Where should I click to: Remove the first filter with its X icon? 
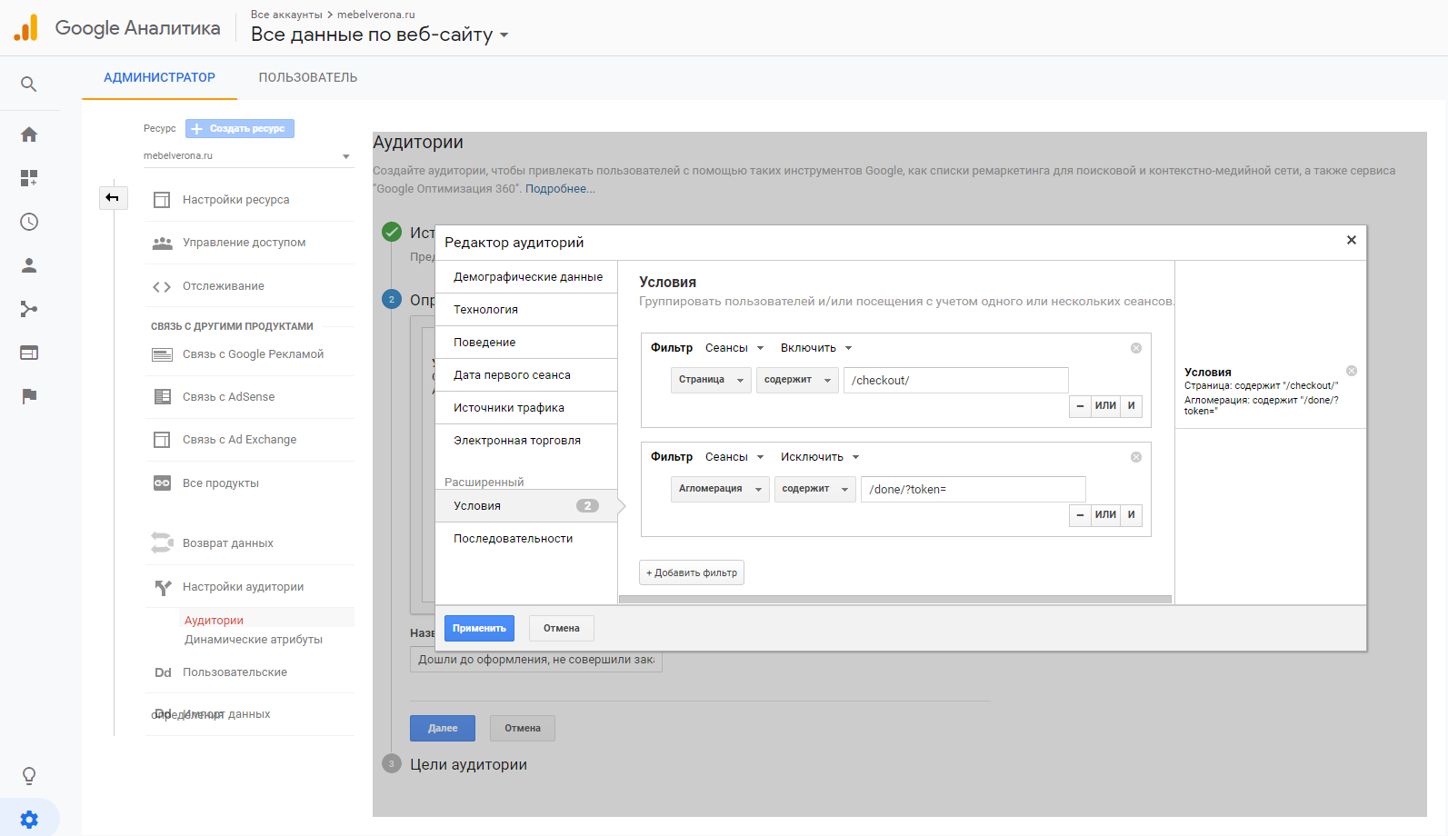tap(1135, 348)
